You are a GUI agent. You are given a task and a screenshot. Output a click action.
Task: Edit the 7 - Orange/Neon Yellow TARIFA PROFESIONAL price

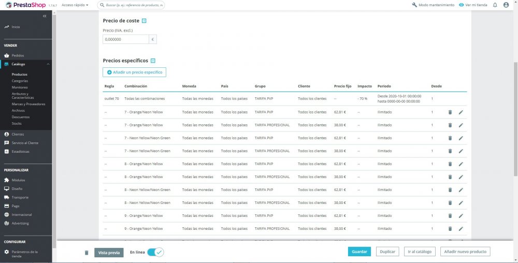click(461, 125)
